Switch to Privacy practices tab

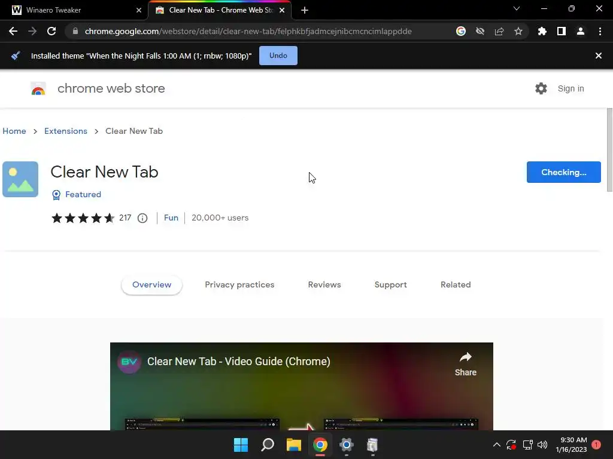click(x=239, y=285)
